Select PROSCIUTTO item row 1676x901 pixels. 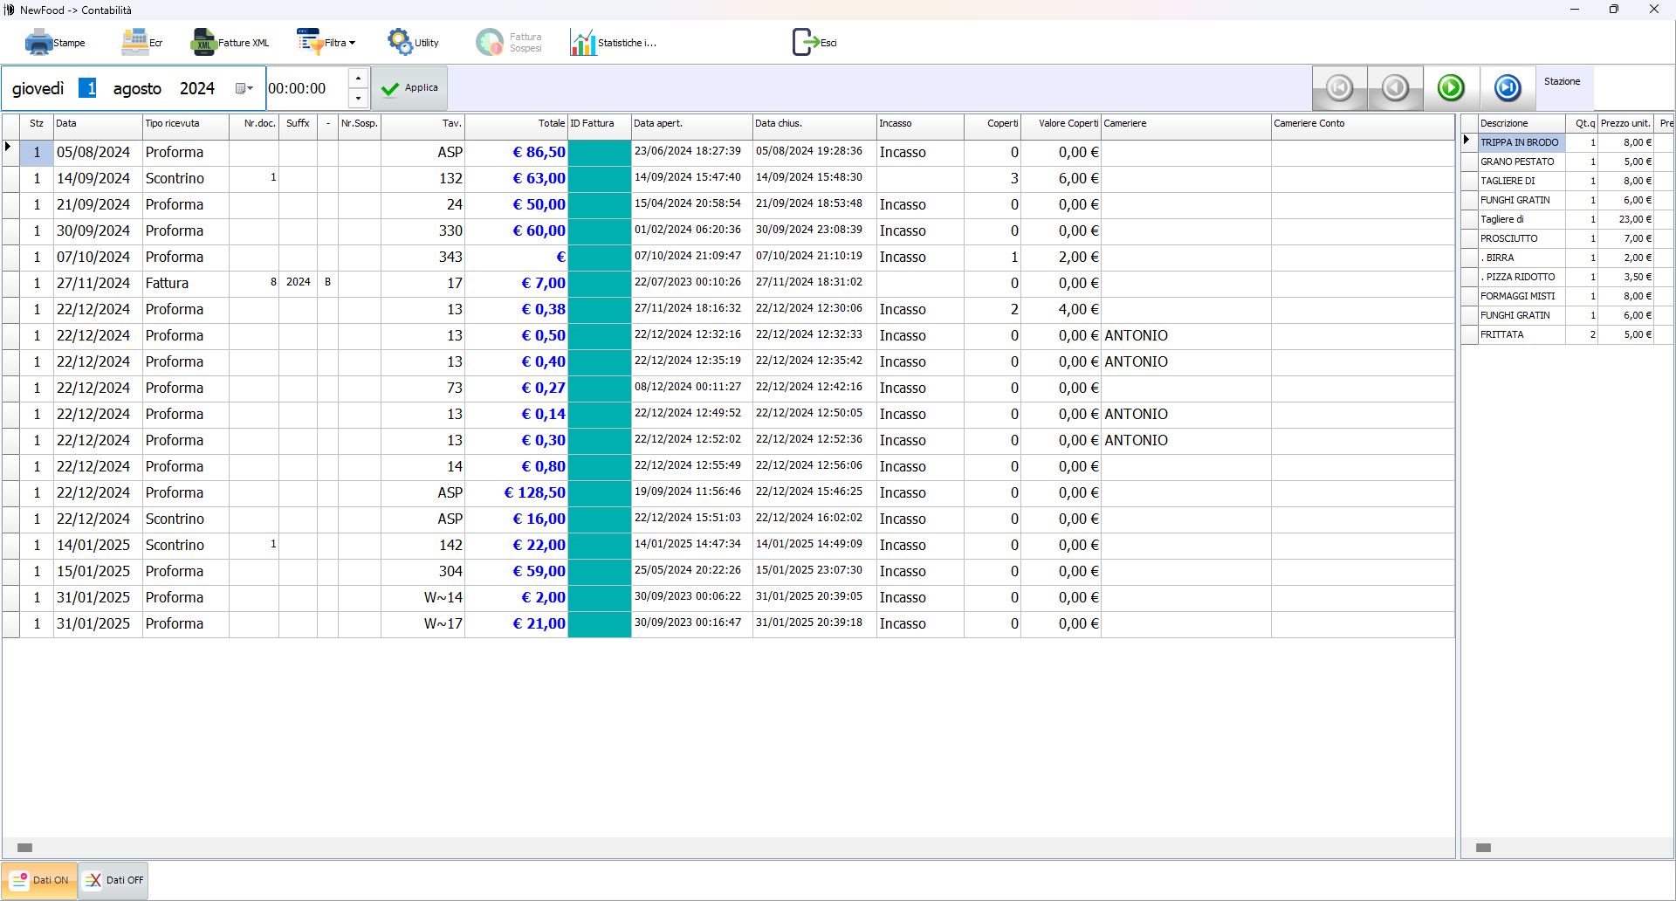click(1567, 238)
